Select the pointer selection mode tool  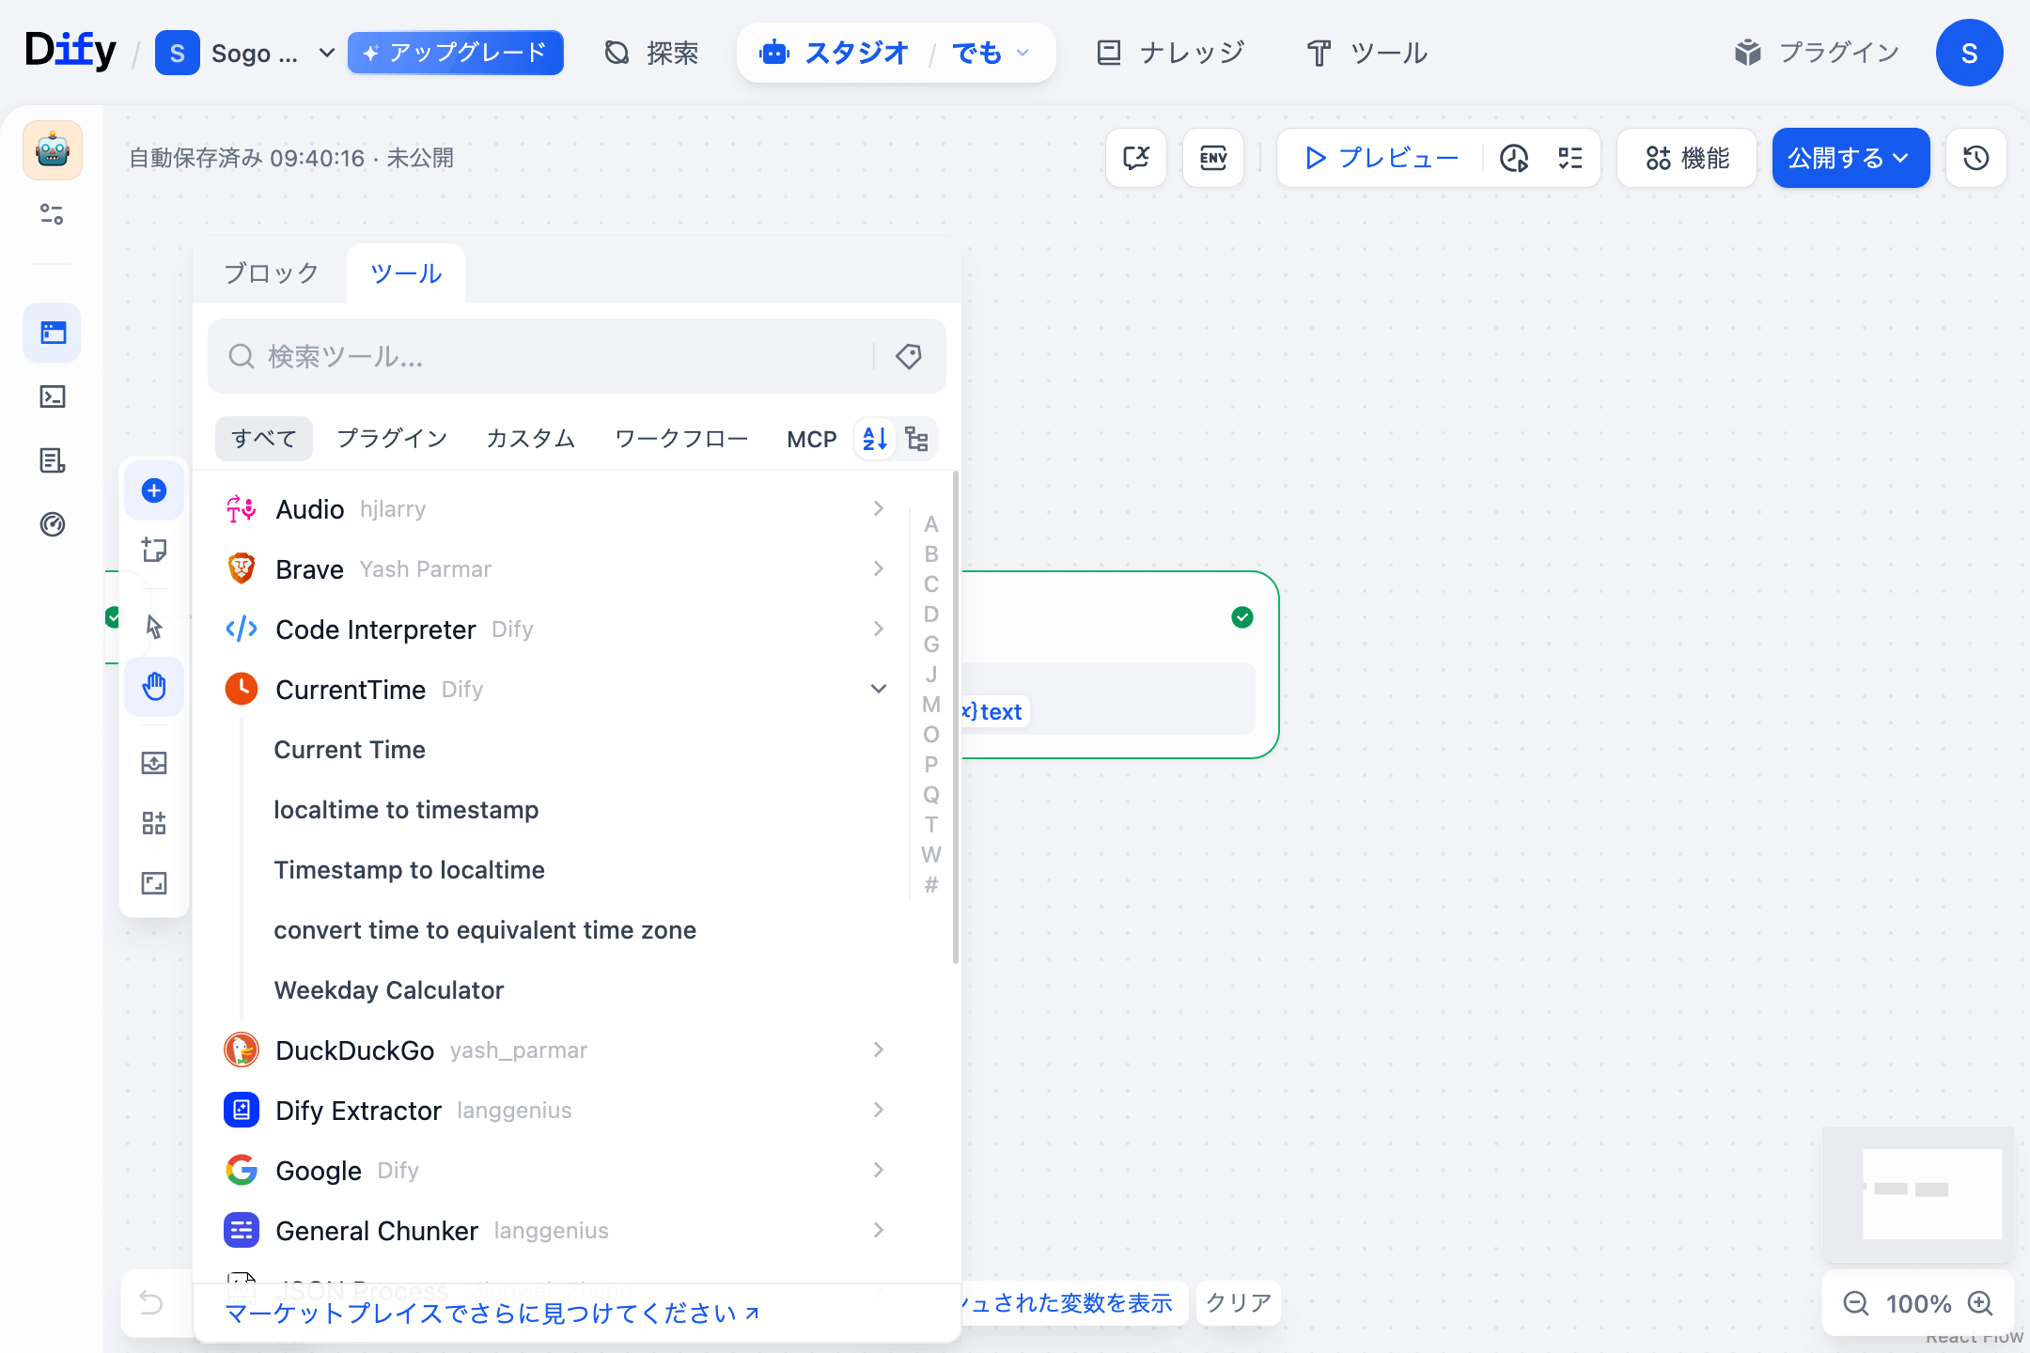[154, 626]
